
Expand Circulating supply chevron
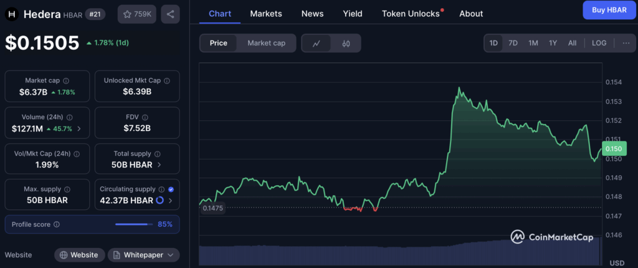pos(170,201)
